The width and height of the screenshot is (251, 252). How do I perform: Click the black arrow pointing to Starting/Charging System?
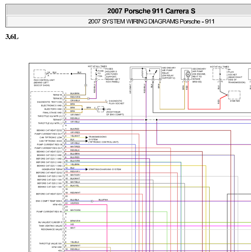point(87,169)
